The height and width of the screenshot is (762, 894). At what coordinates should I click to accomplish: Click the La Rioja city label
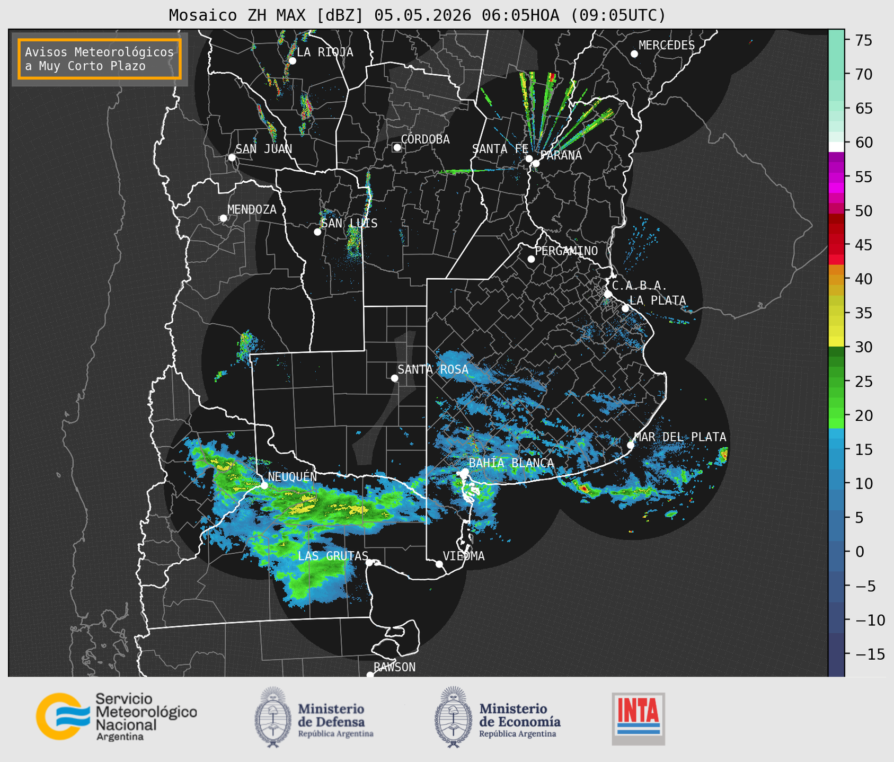pyautogui.click(x=325, y=52)
